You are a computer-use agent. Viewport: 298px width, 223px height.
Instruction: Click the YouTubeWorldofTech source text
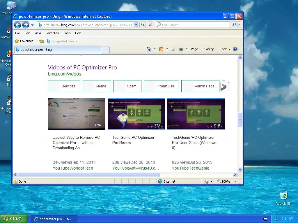point(73,168)
